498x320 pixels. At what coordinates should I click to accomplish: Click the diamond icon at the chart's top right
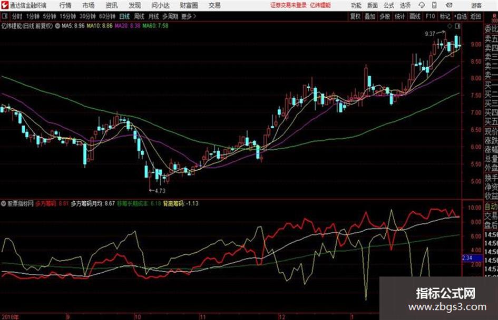(x=450, y=26)
